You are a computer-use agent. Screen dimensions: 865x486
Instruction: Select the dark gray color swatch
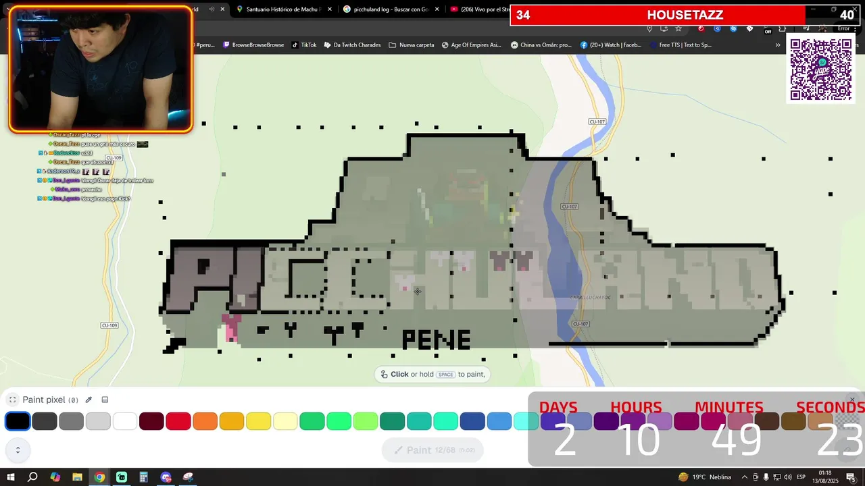coord(45,421)
